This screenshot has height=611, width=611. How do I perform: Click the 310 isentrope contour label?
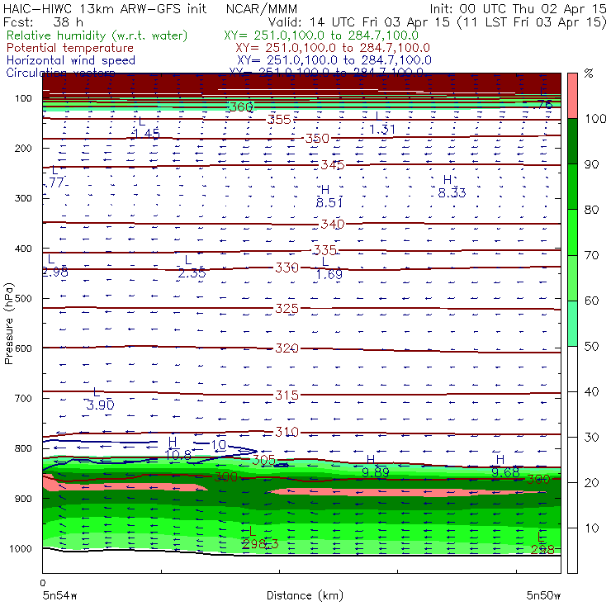[x=287, y=432]
